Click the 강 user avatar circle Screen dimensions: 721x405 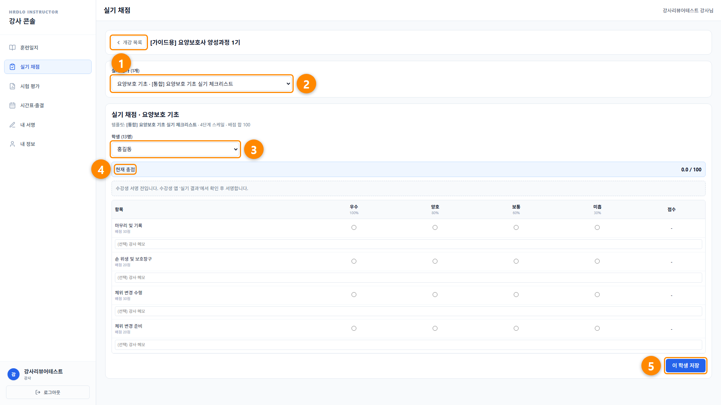click(x=14, y=374)
